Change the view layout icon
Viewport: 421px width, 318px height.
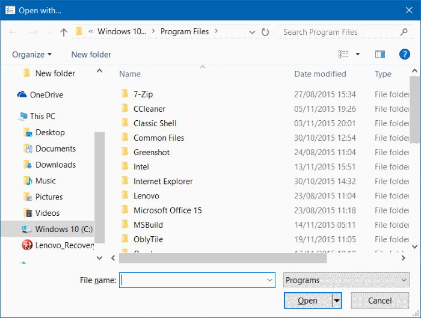(343, 54)
